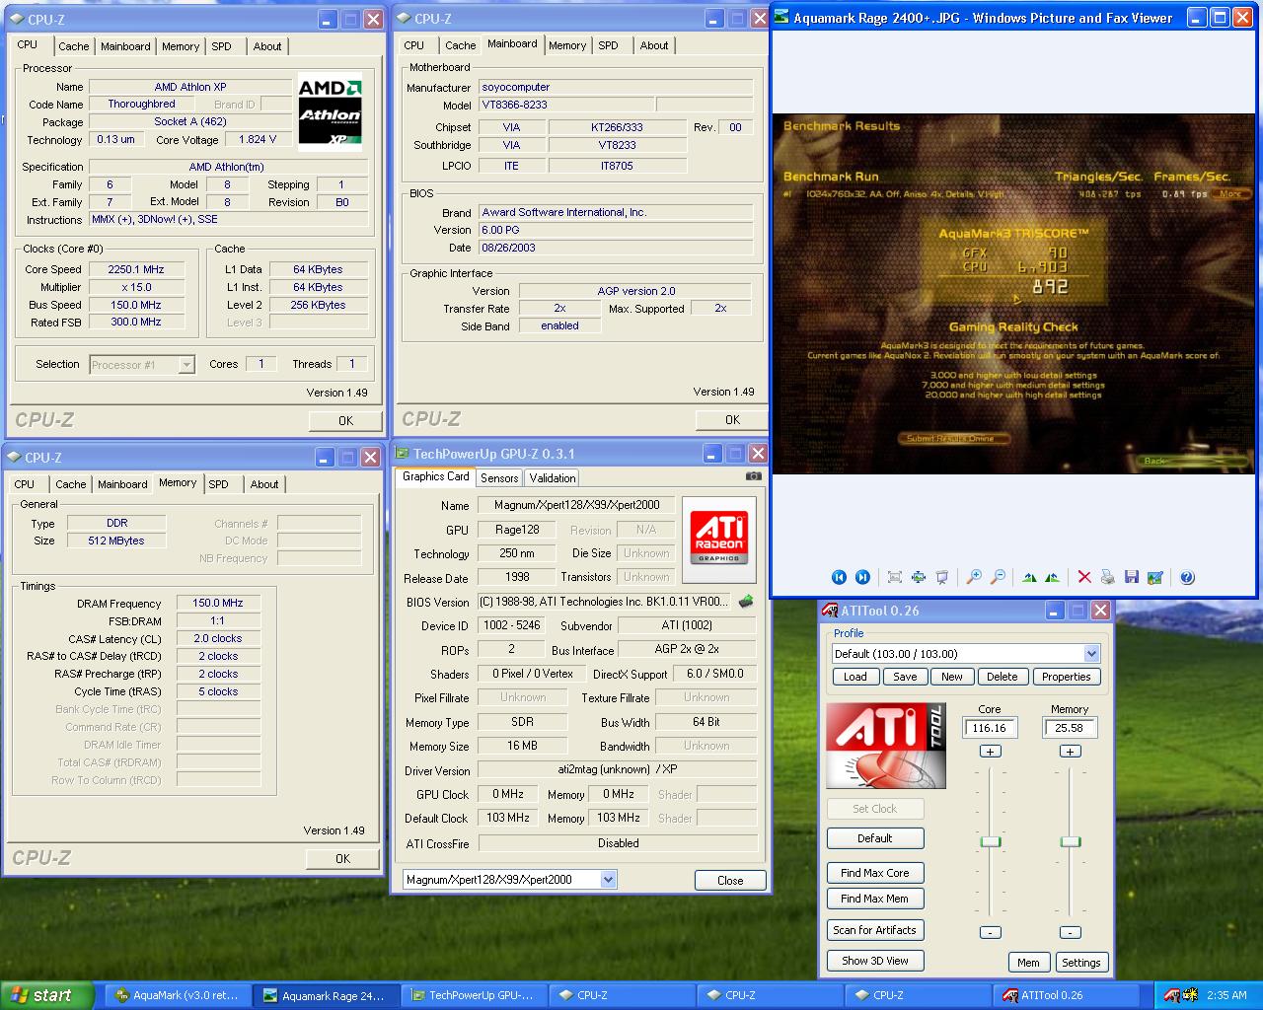
Task: Open About tab in Memory CPU-Z window
Action: (264, 484)
